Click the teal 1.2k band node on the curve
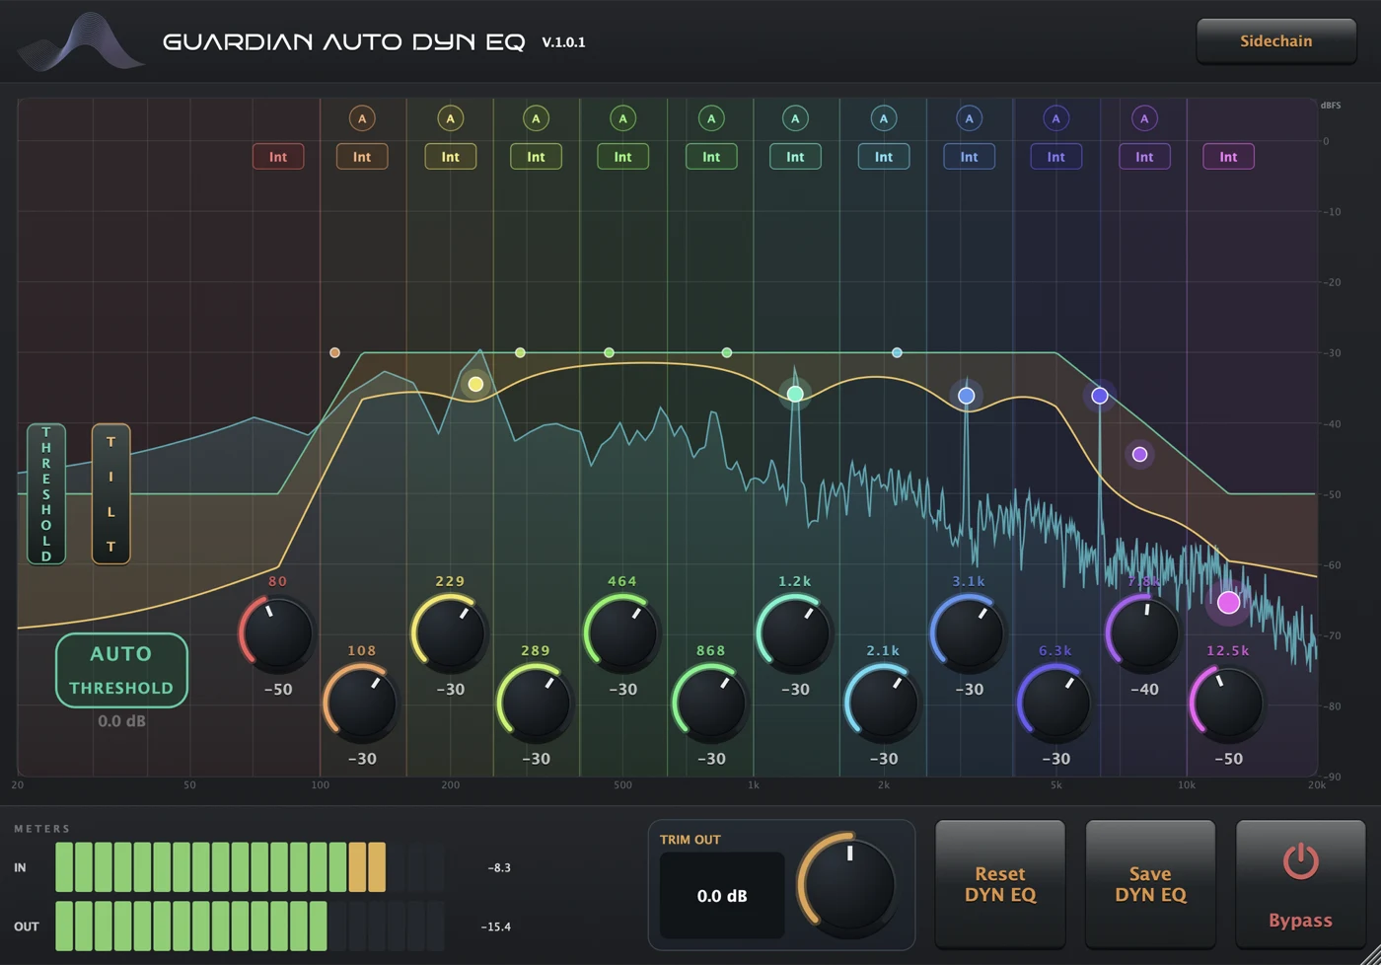Viewport: 1381px width, 965px height. pos(795,394)
